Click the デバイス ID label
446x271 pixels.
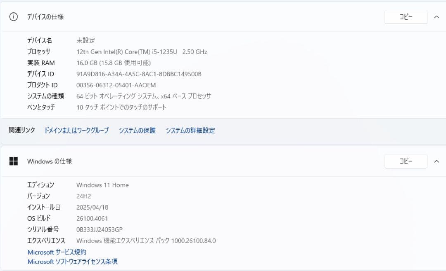(x=40, y=74)
